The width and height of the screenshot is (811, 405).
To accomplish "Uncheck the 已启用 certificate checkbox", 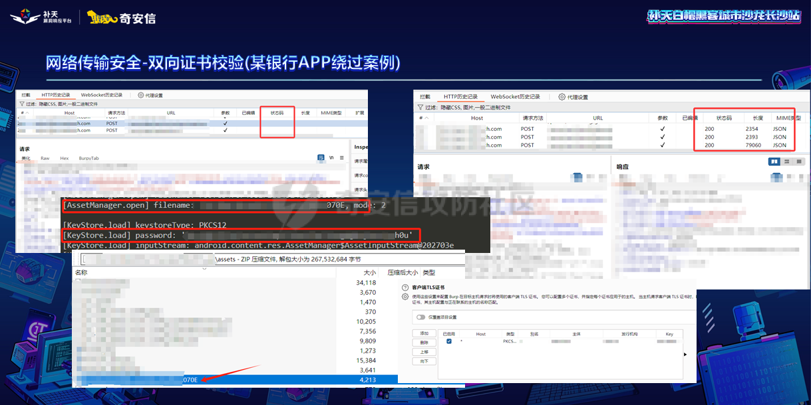I will 448,343.
